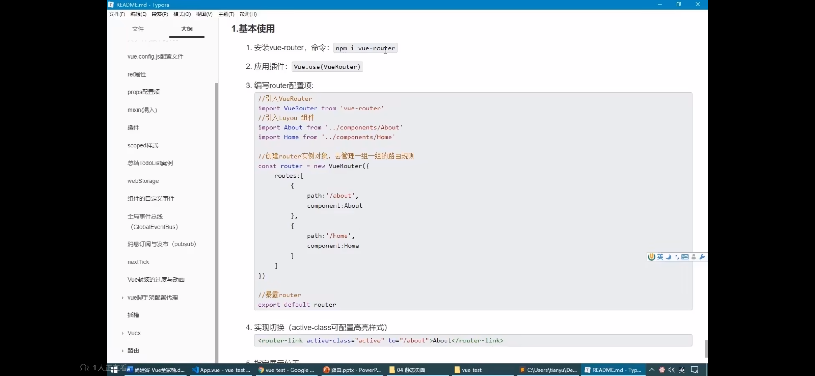Viewport: 815px width, 376px height.
Task: Click the IME user account icon
Action: click(693, 257)
